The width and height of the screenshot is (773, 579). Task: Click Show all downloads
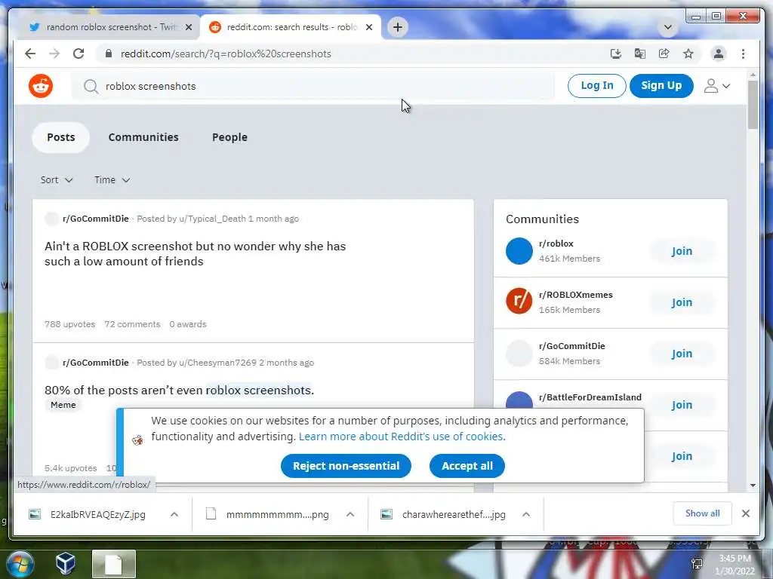click(x=703, y=513)
